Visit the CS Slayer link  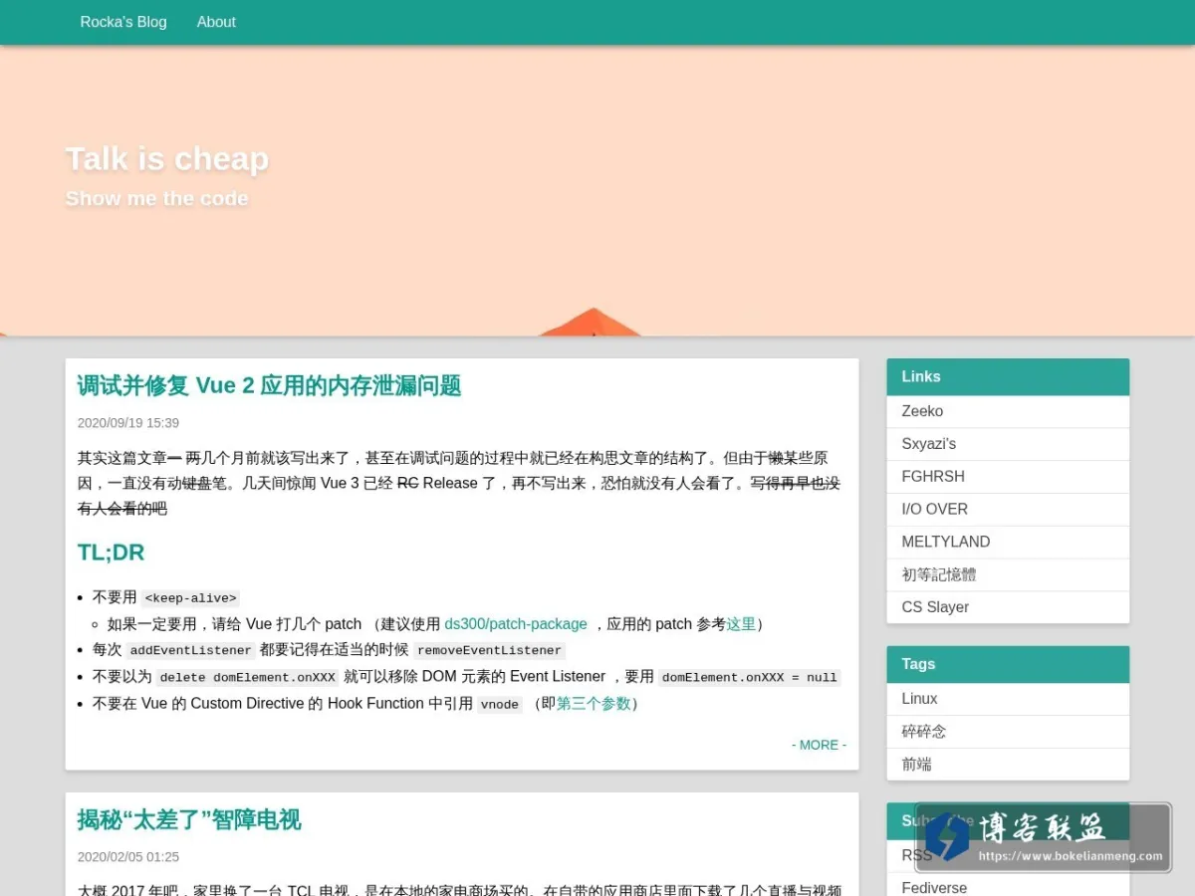(x=1008, y=607)
